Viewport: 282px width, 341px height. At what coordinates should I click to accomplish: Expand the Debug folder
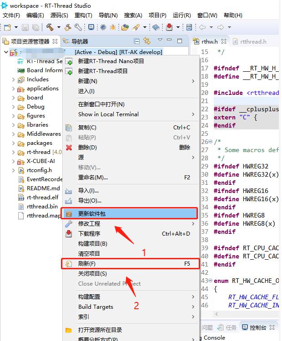(14, 107)
